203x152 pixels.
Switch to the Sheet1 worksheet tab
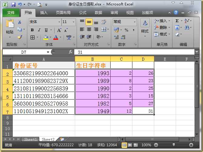click(x=30, y=140)
